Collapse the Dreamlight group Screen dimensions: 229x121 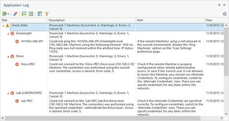coord(8,34)
